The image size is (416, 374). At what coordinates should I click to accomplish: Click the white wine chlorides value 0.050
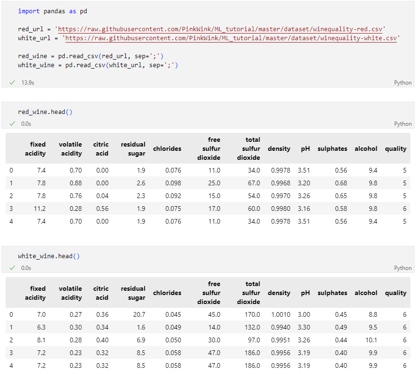173,340
